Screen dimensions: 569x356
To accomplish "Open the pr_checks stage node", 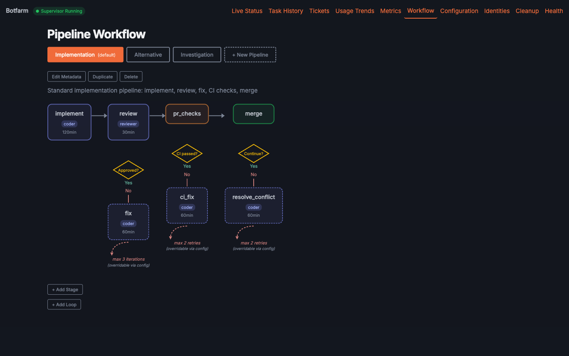I will 187,114.
